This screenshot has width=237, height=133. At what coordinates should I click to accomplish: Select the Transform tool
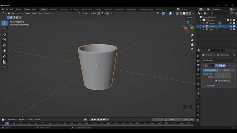(x=4, y=50)
